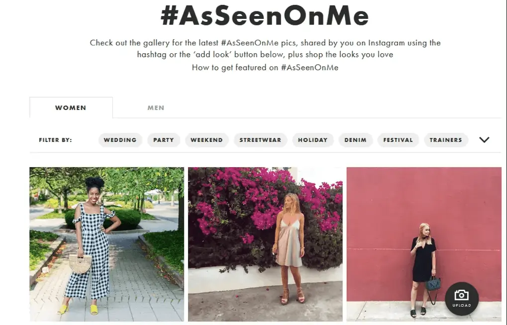Select the FESTIVAL filter chip
The width and height of the screenshot is (507, 325).
pyautogui.click(x=398, y=140)
